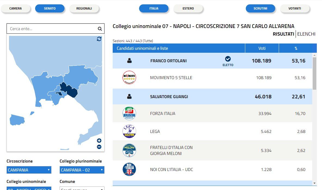This screenshot has width=322, height=190.
Task: Switch to the Camera view
Action: click(x=16, y=8)
